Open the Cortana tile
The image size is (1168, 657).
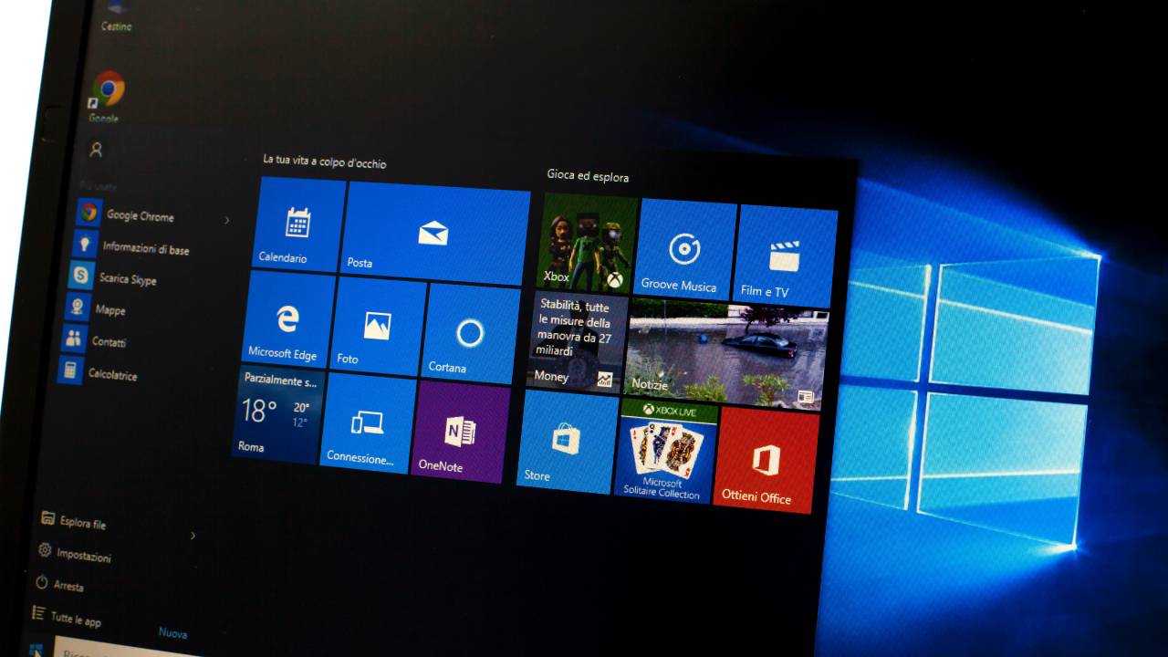[x=471, y=334]
